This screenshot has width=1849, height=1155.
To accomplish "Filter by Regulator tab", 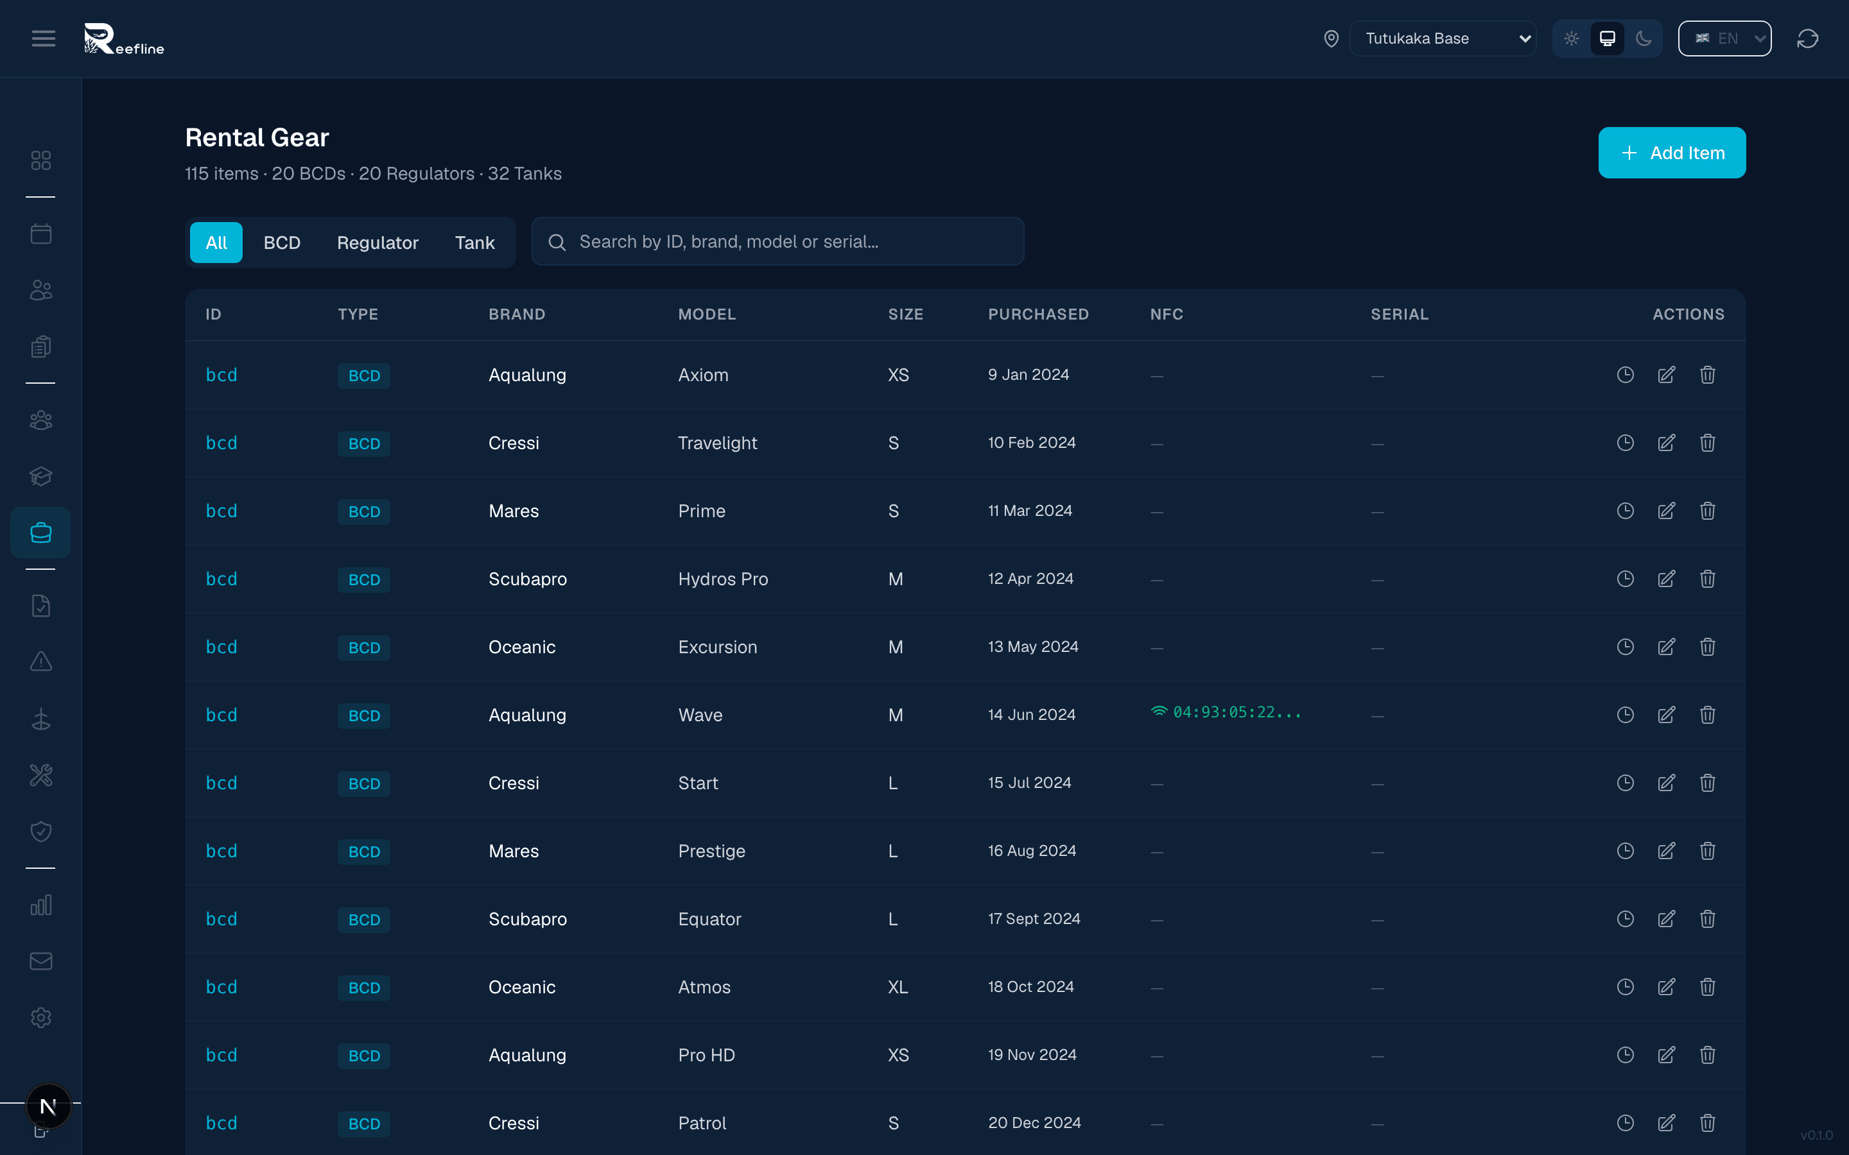I will [x=378, y=242].
